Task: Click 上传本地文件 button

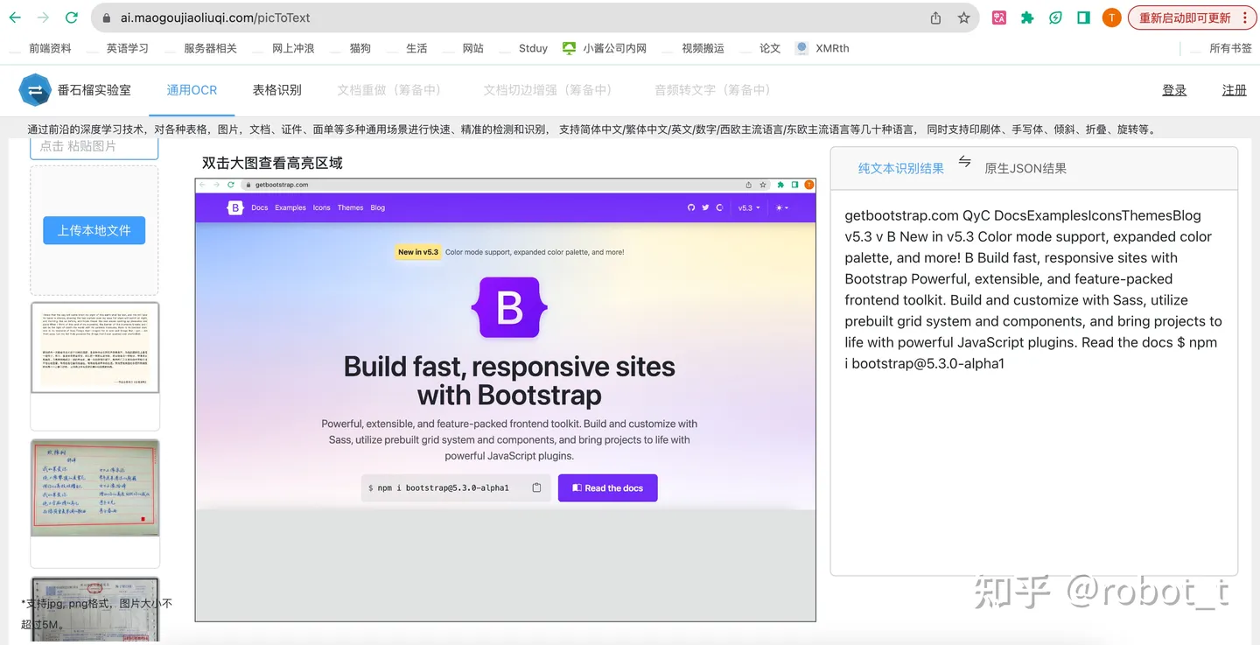Action: [x=94, y=230]
